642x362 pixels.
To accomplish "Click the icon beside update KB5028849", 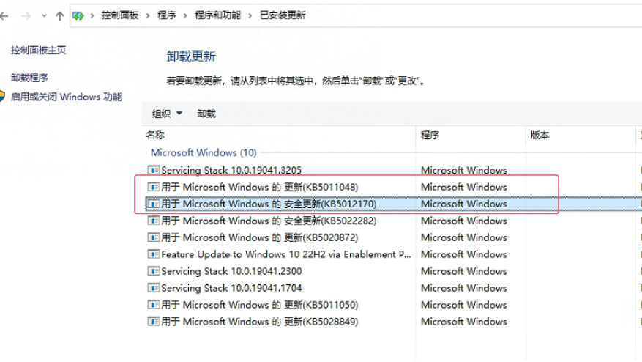I will (154, 322).
